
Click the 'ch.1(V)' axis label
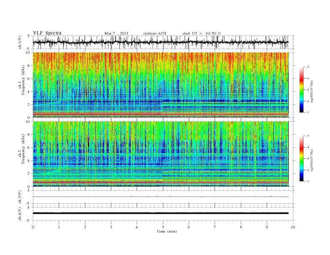20,42
